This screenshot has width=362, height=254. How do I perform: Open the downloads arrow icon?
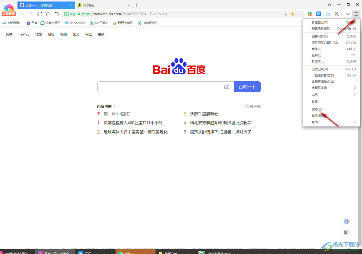[x=348, y=14]
